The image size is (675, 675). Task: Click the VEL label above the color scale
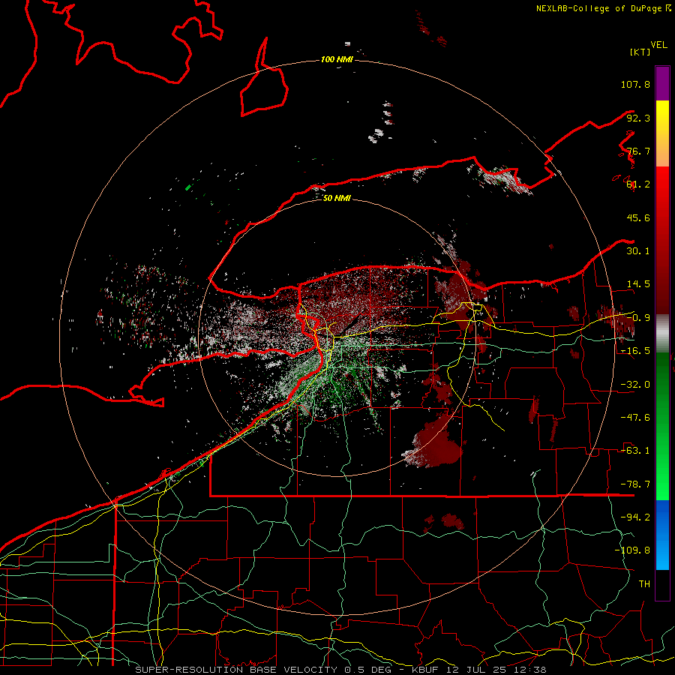[x=658, y=45]
